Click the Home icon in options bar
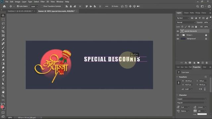 pyautogui.click(x=4, y=6)
